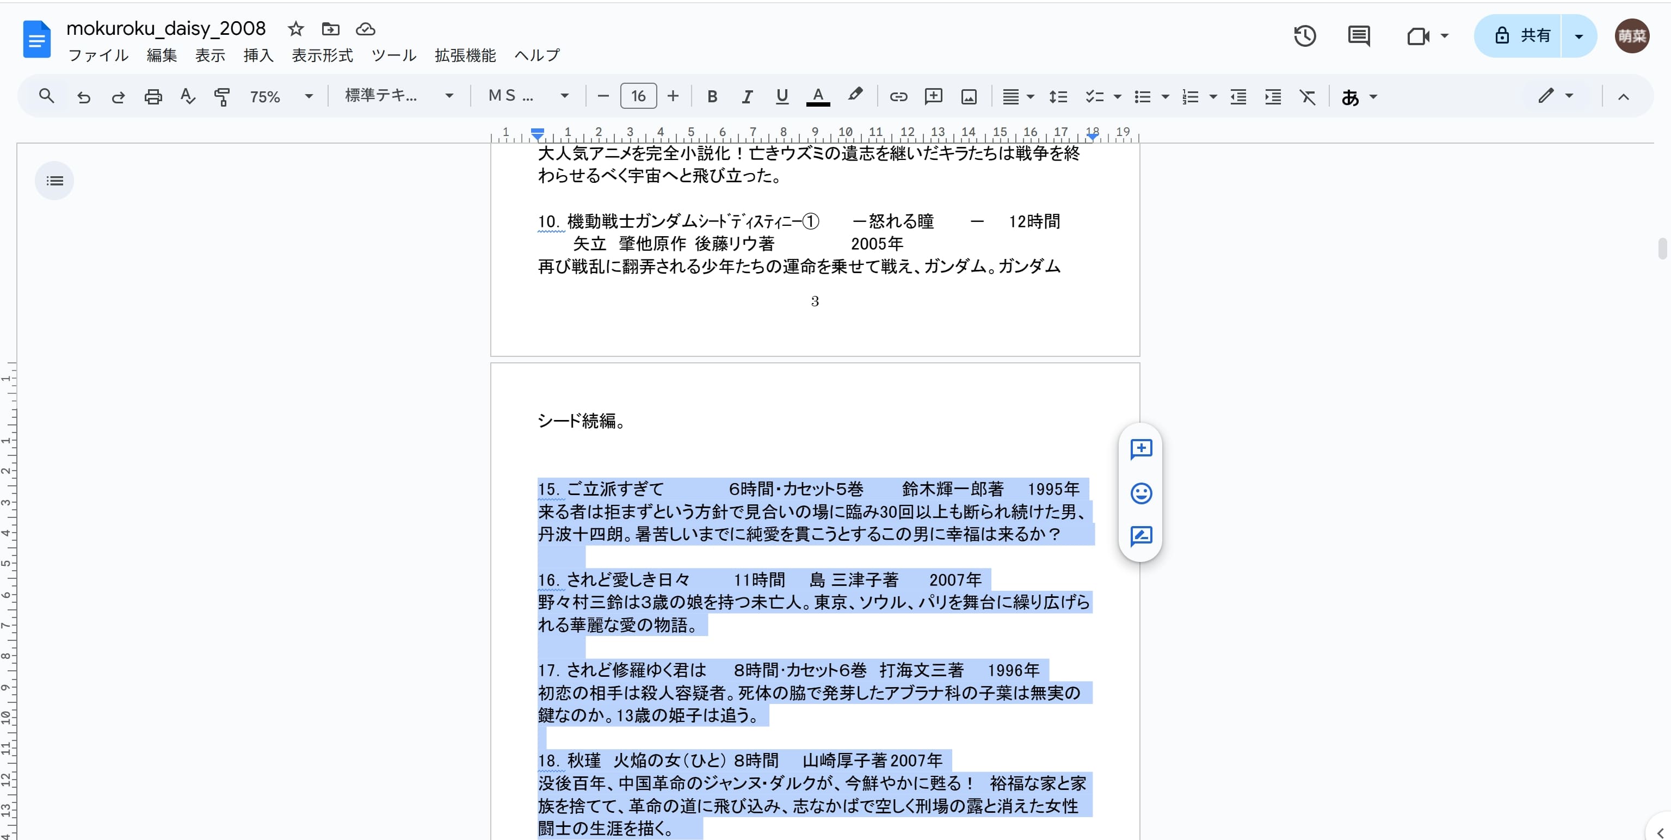Open version history
The height and width of the screenshot is (840, 1671).
tap(1304, 36)
